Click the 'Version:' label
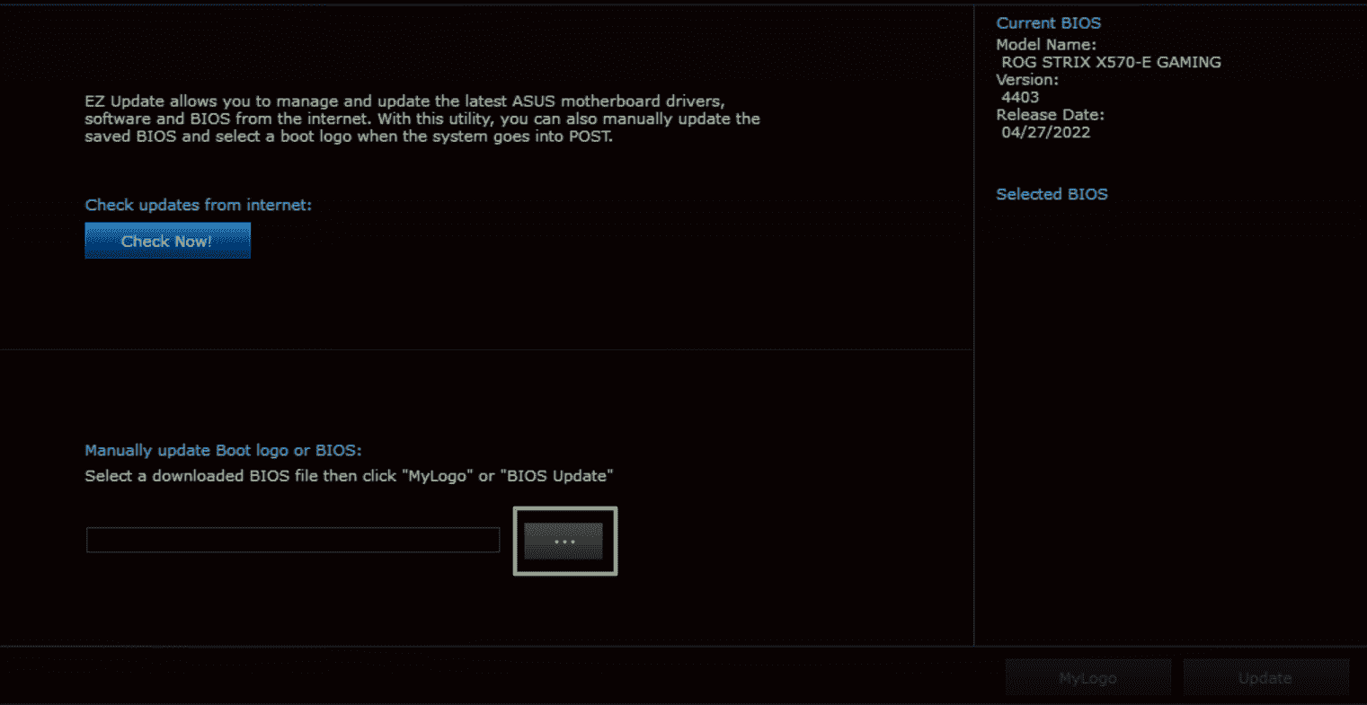Screen dimensions: 1367x705 coord(1027,80)
